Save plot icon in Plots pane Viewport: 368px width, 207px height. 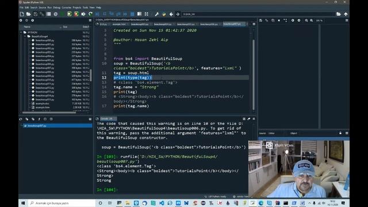[260, 21]
